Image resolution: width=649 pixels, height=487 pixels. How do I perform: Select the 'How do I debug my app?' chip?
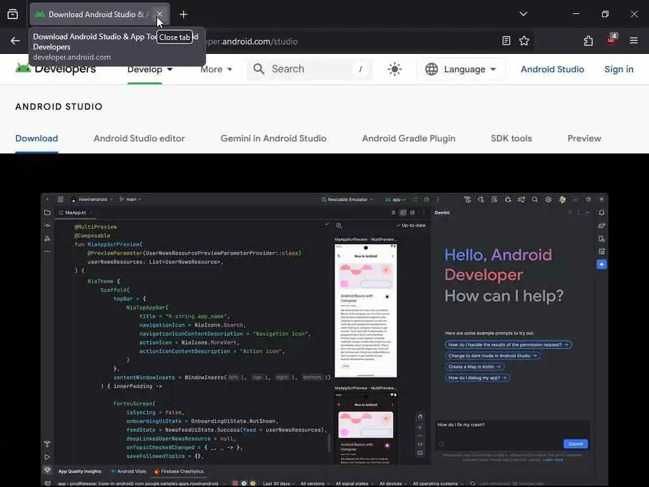[x=477, y=378]
